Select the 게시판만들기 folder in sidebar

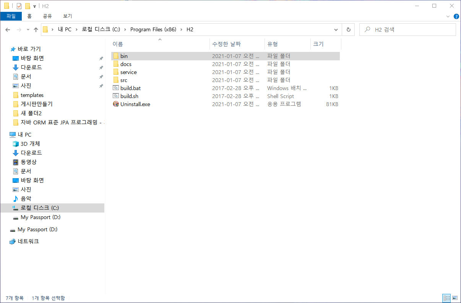(37, 104)
